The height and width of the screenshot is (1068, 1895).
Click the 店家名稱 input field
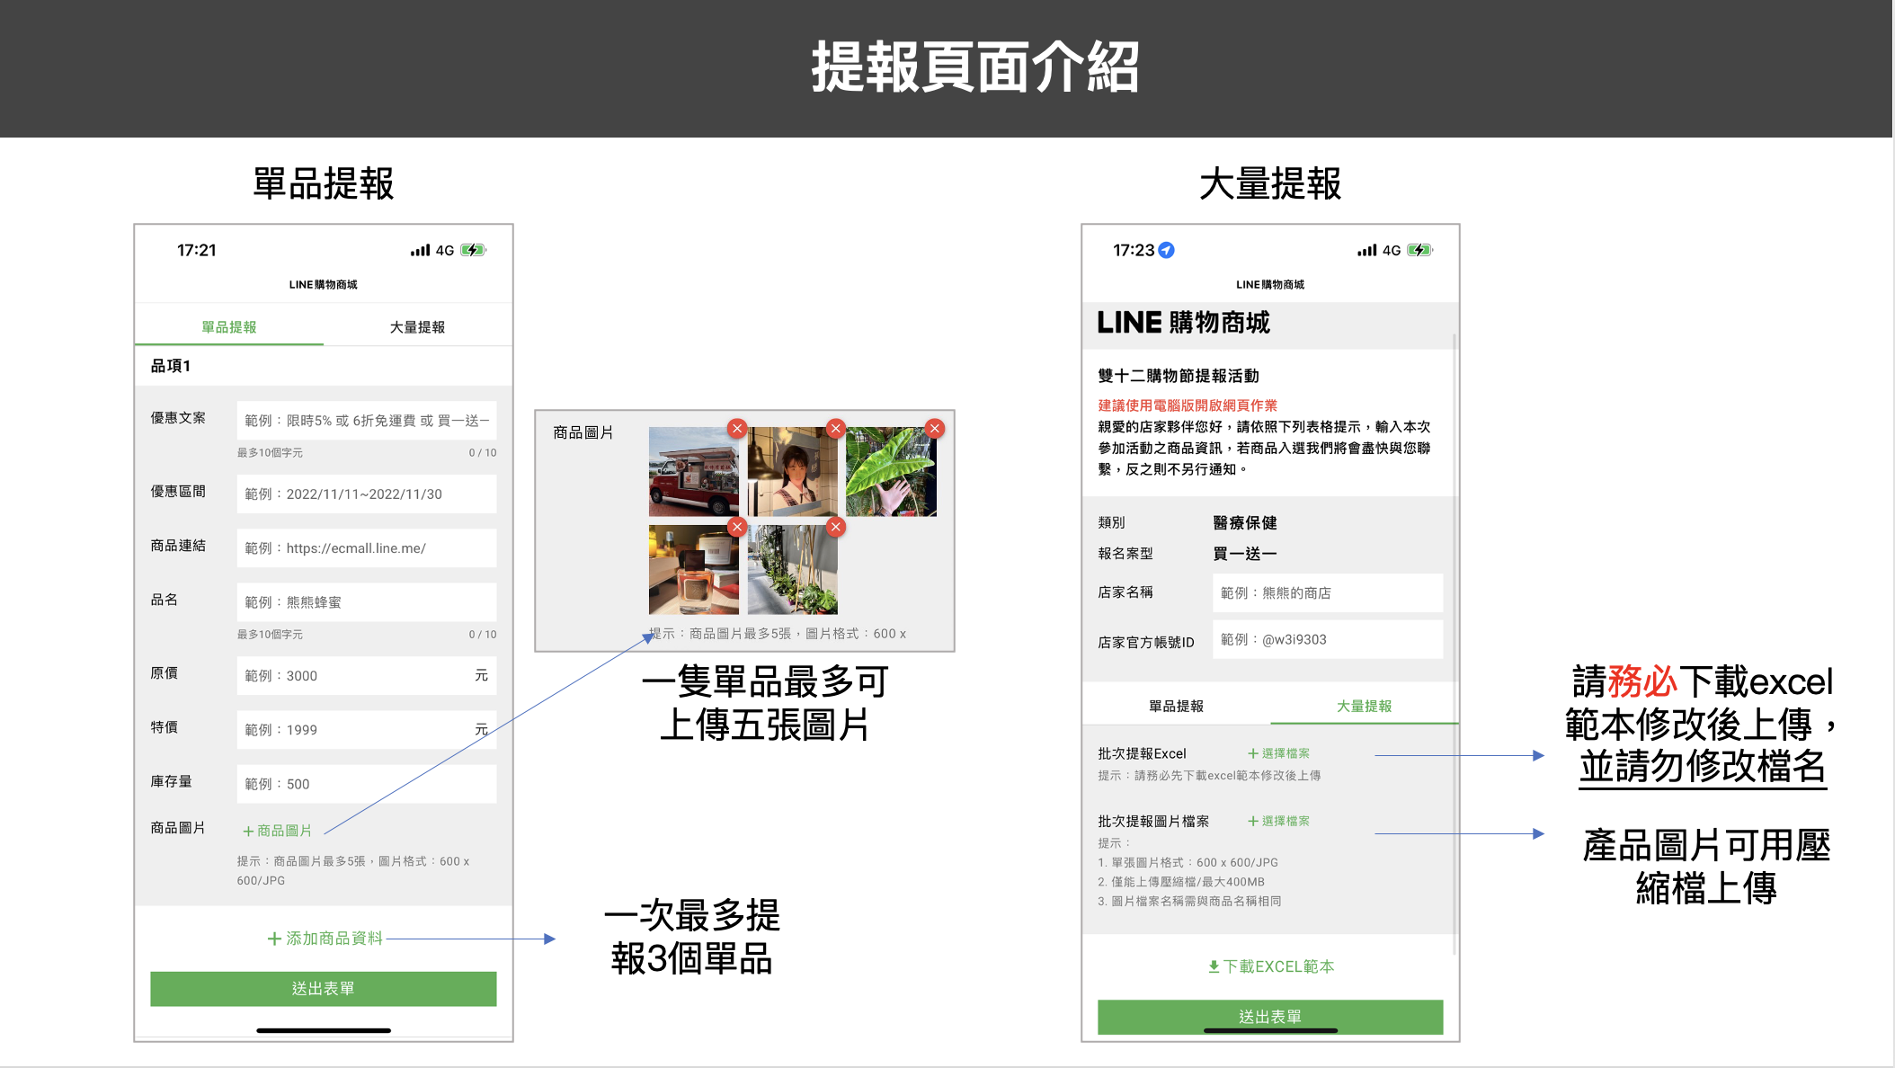[1328, 593]
